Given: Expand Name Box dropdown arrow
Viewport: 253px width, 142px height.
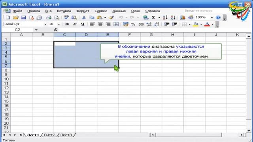Looking at the screenshot, I should click(36, 30).
